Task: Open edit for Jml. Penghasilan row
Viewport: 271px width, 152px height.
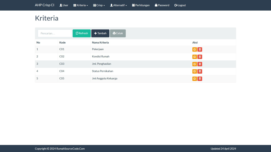Action: point(194,64)
